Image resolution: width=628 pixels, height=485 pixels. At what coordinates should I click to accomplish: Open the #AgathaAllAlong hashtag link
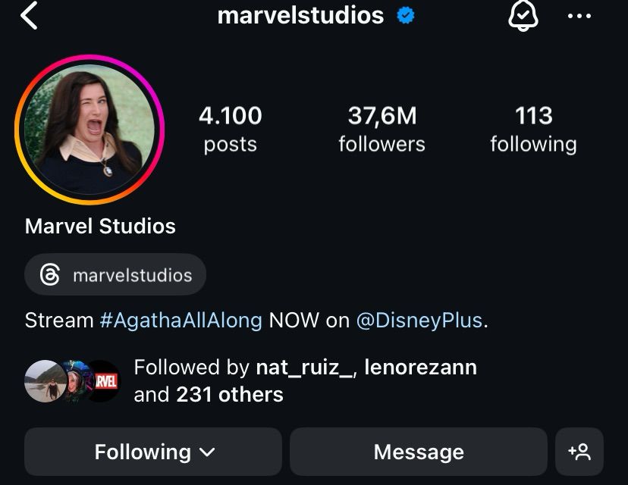click(x=181, y=320)
